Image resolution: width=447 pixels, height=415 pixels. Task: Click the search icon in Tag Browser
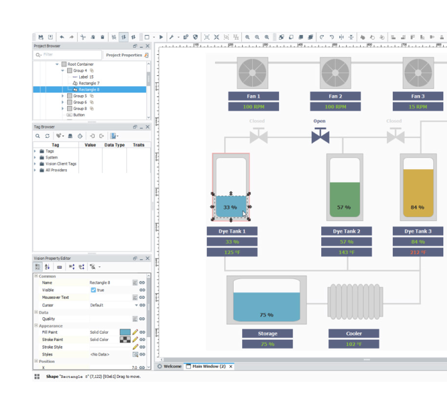pyautogui.click(x=38, y=136)
